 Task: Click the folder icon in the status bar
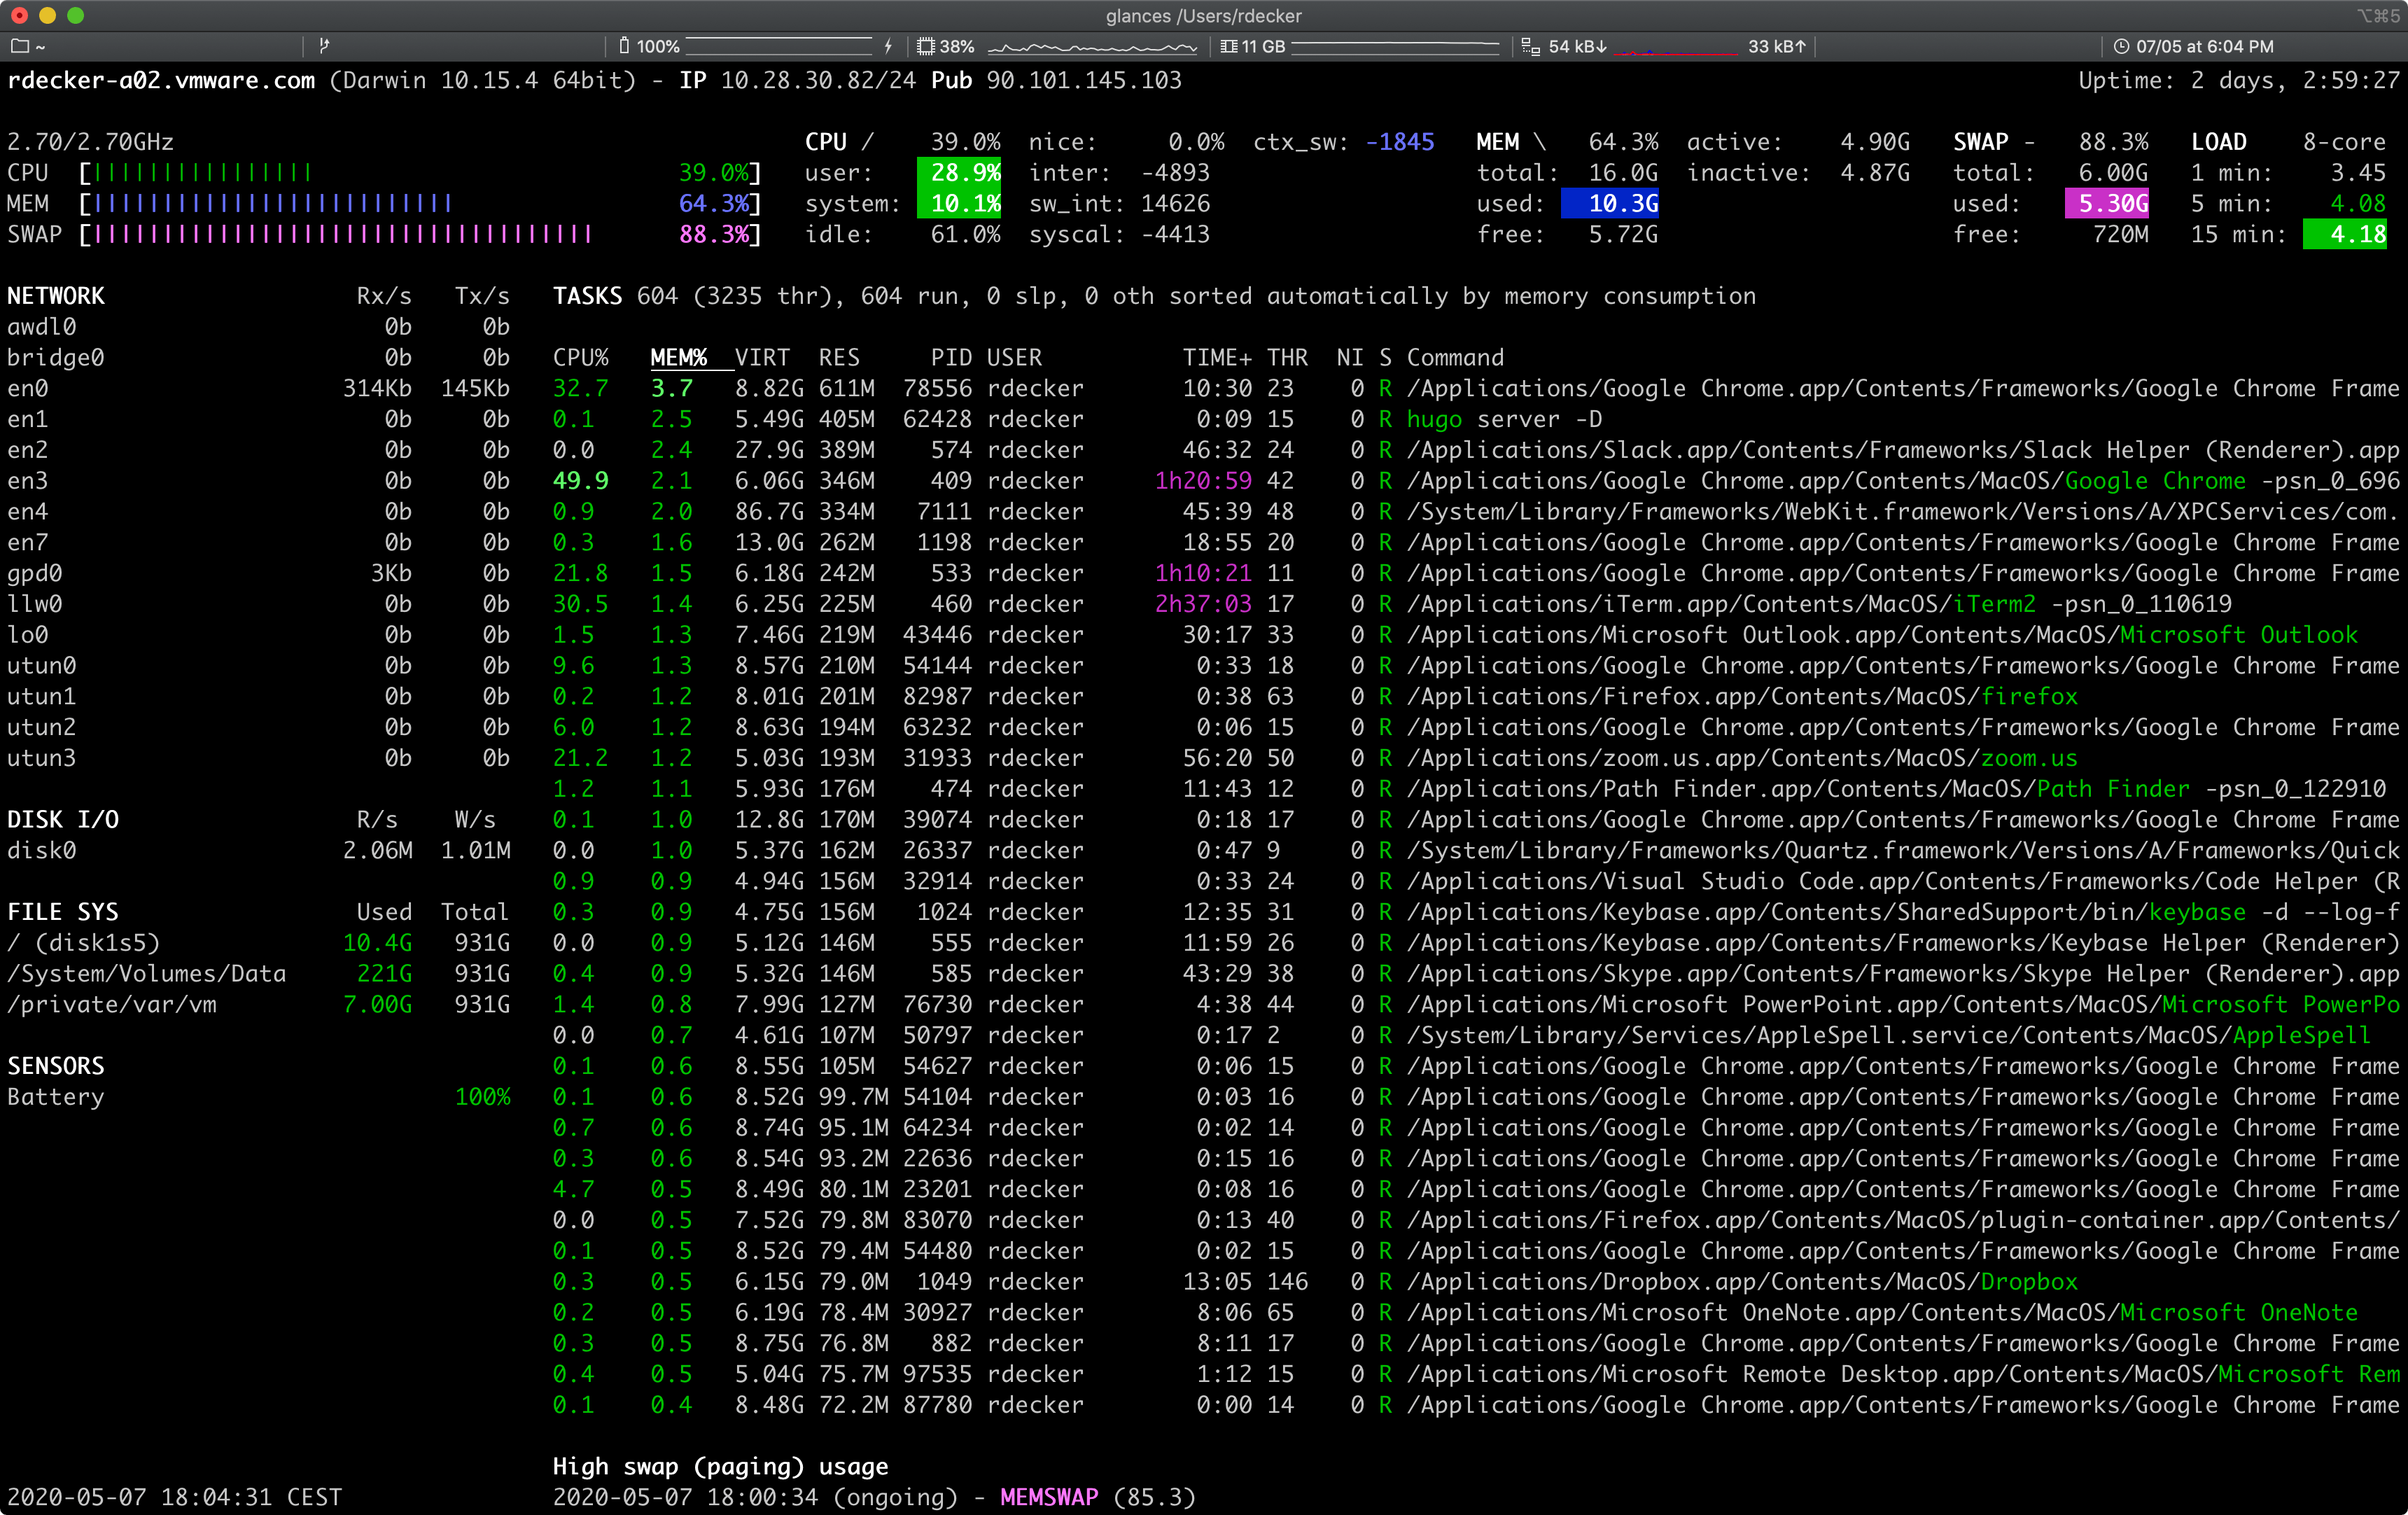[20, 46]
